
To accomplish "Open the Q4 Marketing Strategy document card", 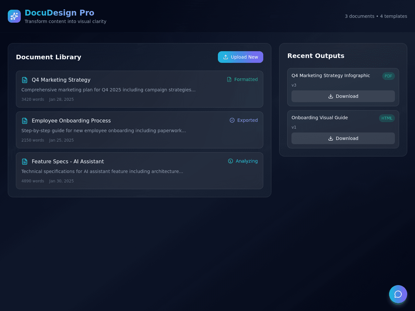I will coord(139,89).
